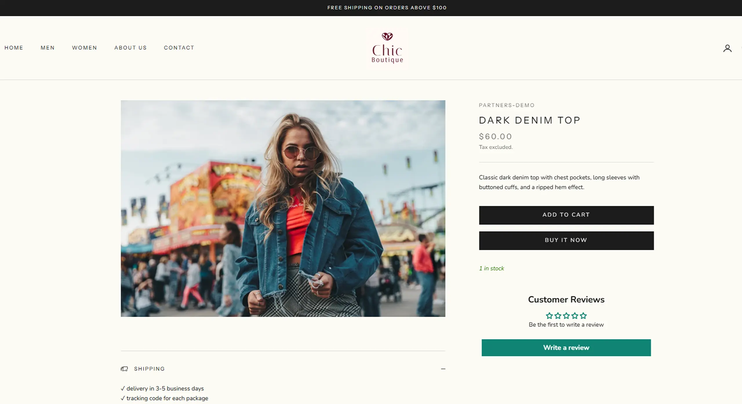
Task: Open the About Us page
Action: coord(130,48)
